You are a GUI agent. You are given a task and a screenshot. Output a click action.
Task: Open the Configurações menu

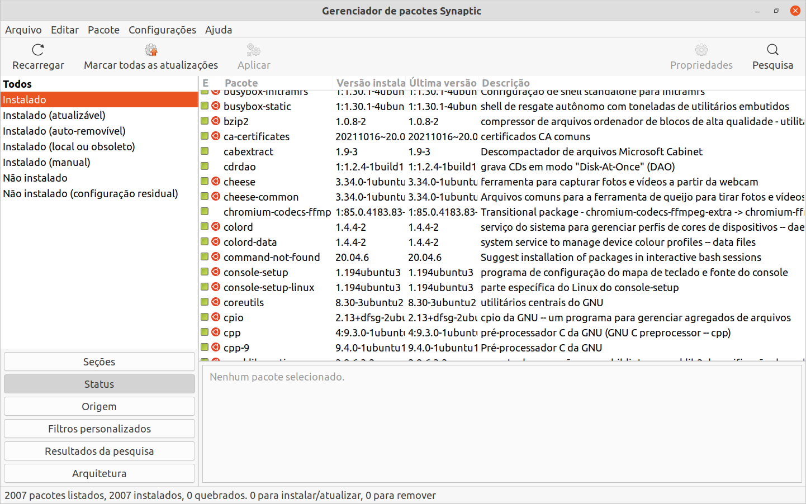[162, 30]
